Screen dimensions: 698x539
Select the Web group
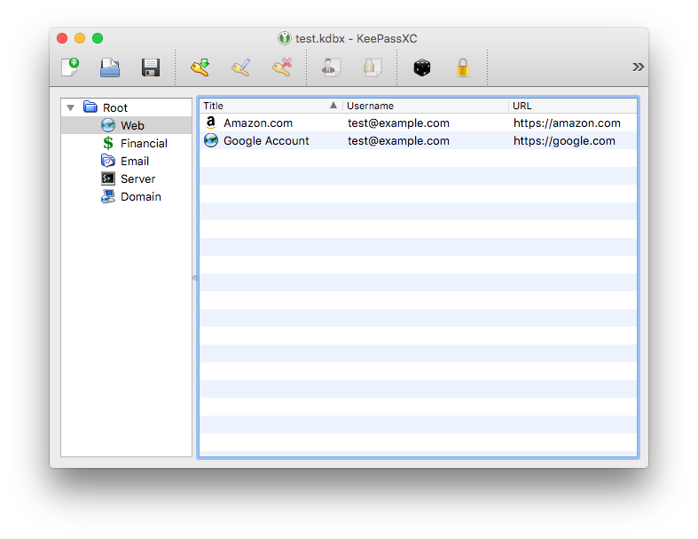[127, 125]
